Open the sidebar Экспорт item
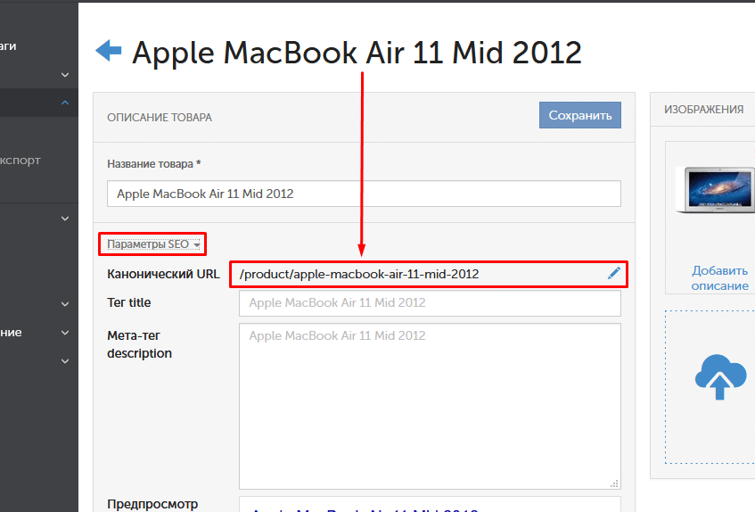 21,161
